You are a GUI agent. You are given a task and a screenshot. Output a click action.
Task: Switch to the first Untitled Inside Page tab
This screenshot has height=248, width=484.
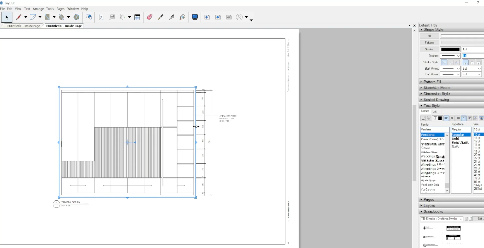(x=23, y=26)
